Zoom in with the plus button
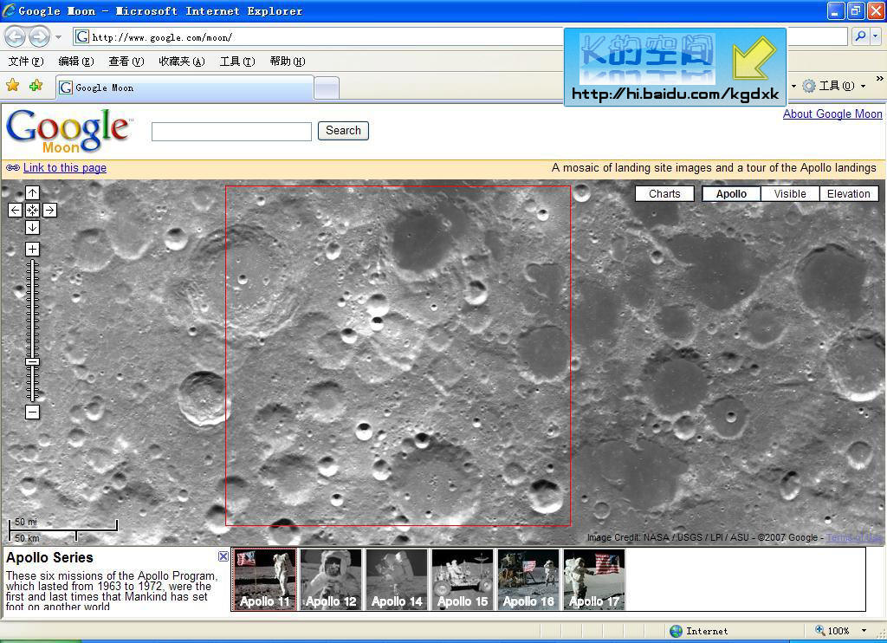Screen dimensions: 887x643 pos(32,250)
